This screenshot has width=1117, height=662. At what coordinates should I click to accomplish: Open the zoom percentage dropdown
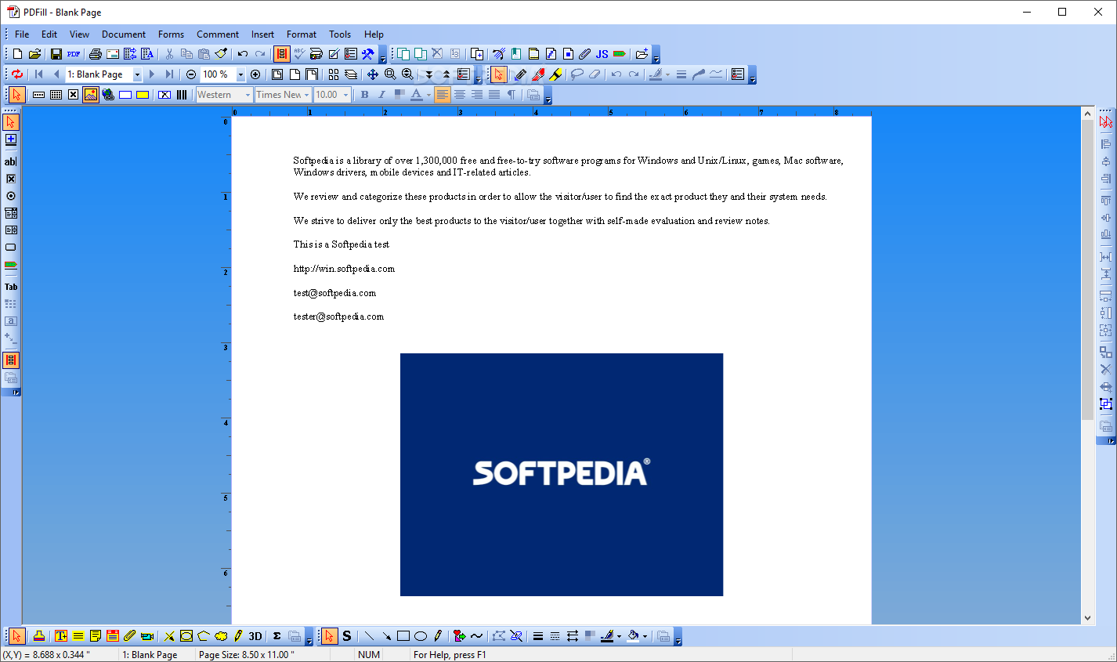(x=240, y=74)
